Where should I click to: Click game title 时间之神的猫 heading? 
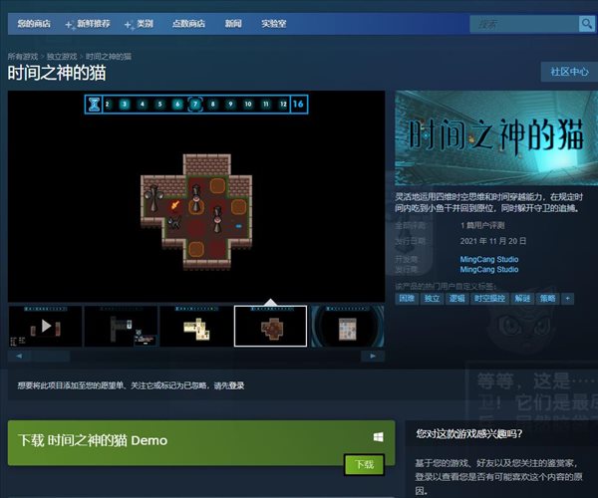[x=57, y=73]
